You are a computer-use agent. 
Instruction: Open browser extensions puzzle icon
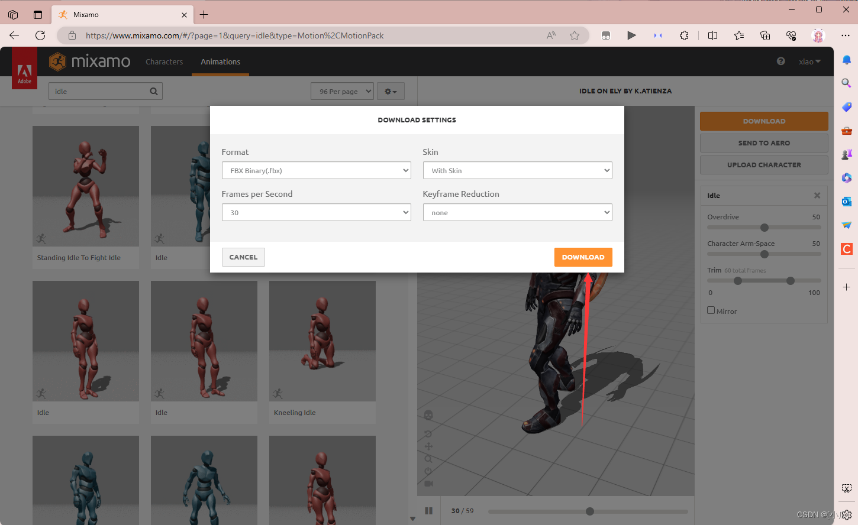click(684, 35)
